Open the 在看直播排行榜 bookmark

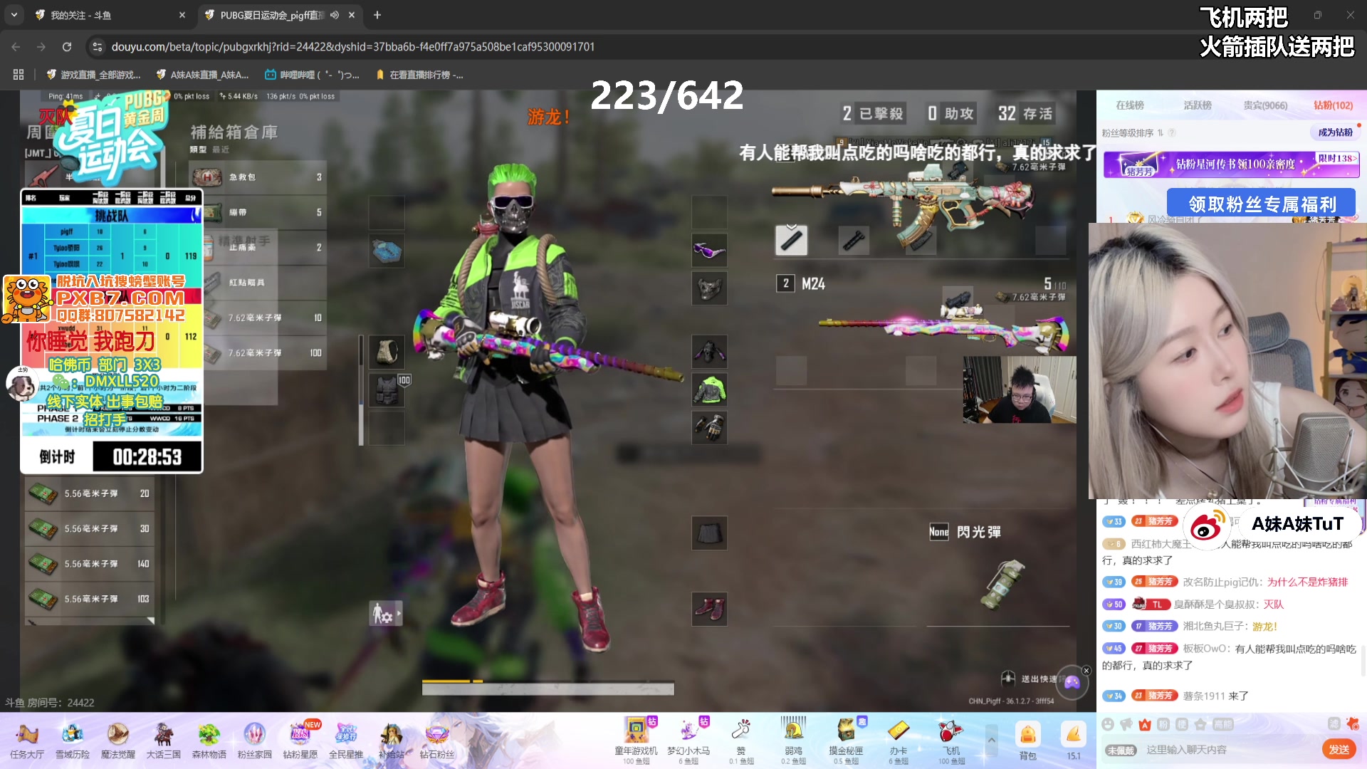tap(420, 75)
